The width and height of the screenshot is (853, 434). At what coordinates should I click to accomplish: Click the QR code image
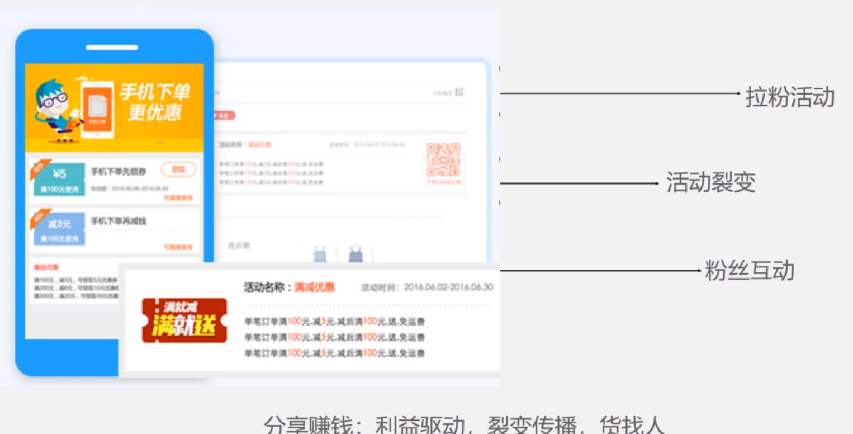point(443,160)
